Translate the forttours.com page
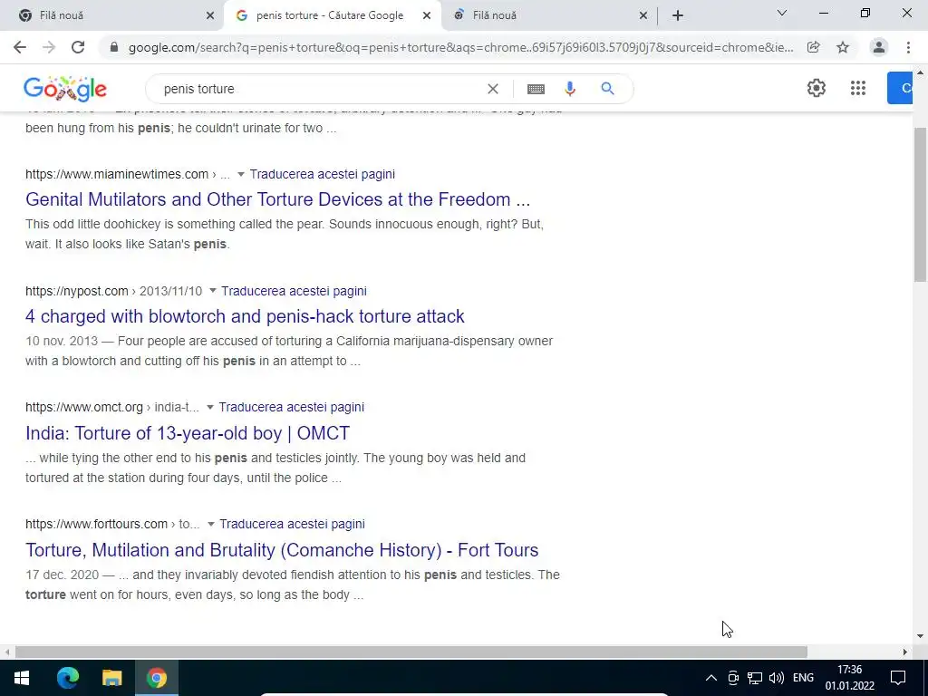The width and height of the screenshot is (928, 696). [292, 524]
